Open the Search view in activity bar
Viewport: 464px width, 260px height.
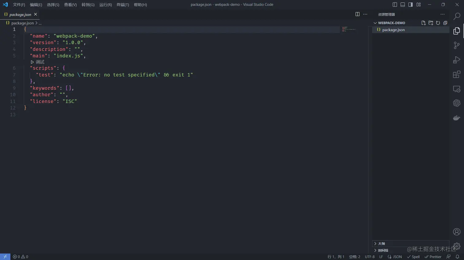click(x=457, y=16)
